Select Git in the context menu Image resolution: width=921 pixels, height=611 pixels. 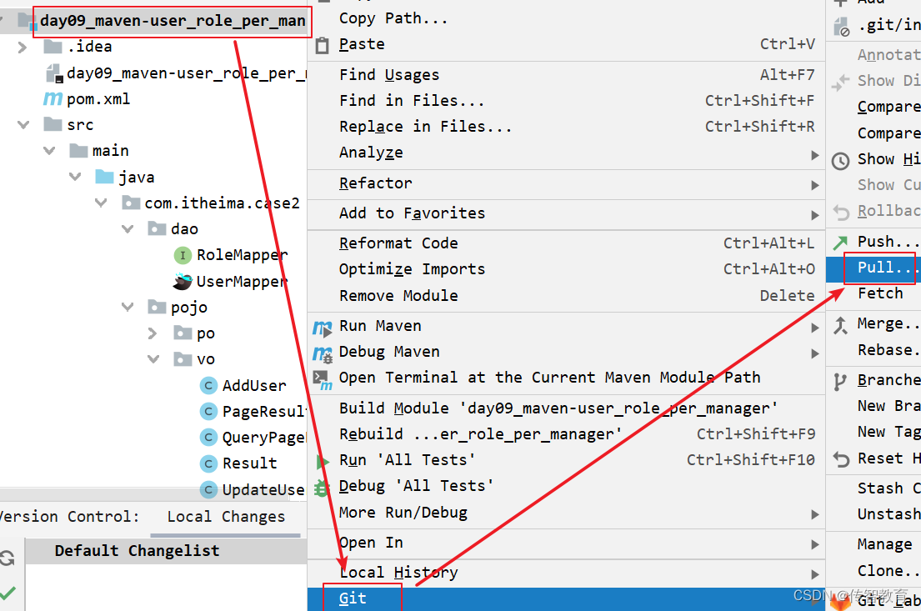[x=353, y=598]
